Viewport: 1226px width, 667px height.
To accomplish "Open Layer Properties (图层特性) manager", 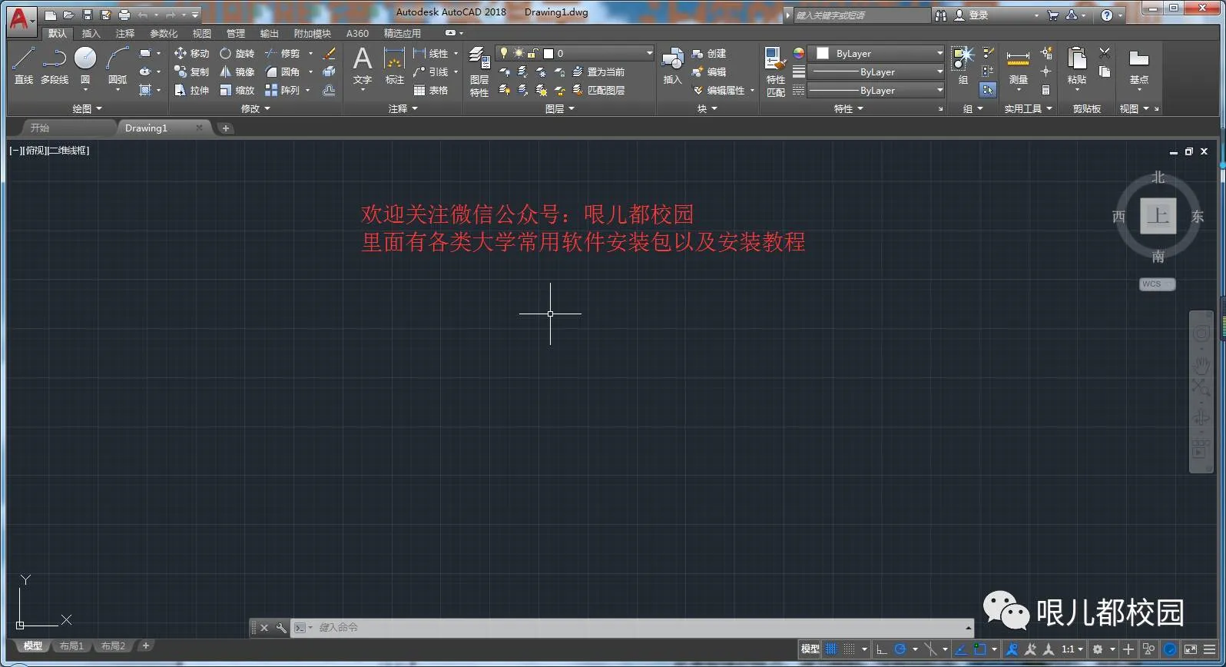I will click(x=479, y=71).
